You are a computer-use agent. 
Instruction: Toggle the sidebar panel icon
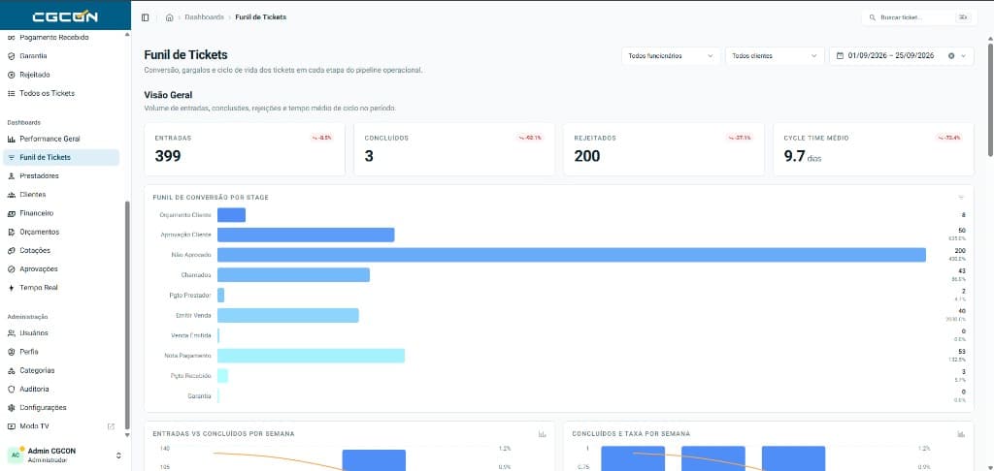point(146,17)
